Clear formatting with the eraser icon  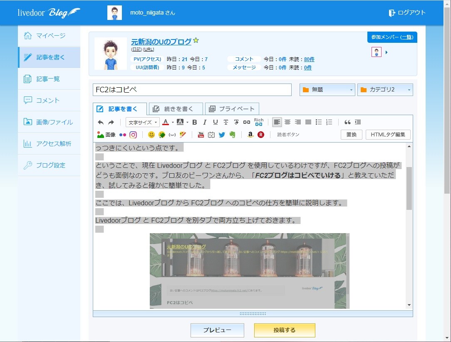tap(236, 123)
